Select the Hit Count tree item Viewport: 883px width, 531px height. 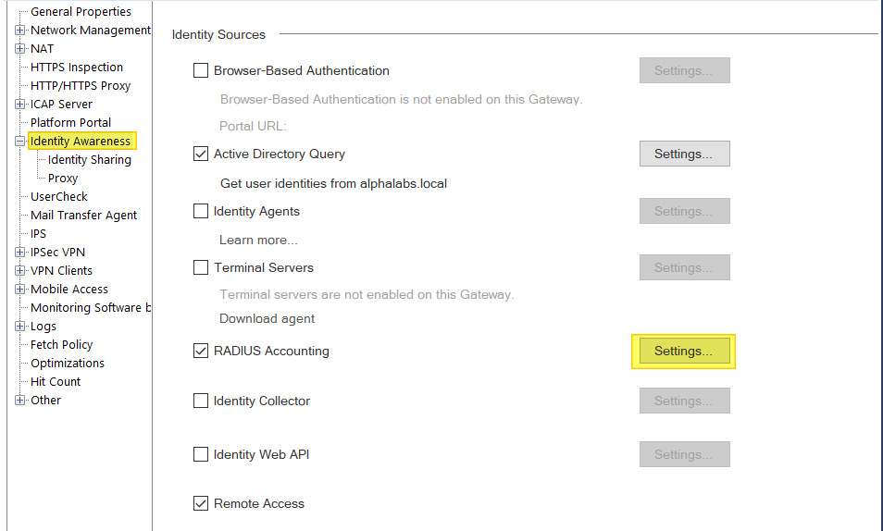point(56,382)
